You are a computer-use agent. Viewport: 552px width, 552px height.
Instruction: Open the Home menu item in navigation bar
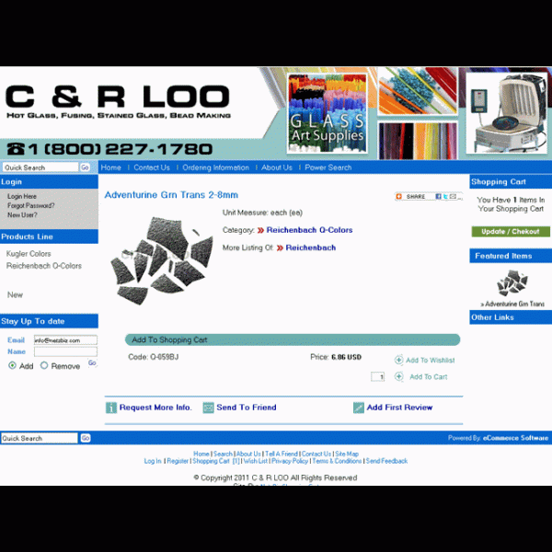pos(111,167)
